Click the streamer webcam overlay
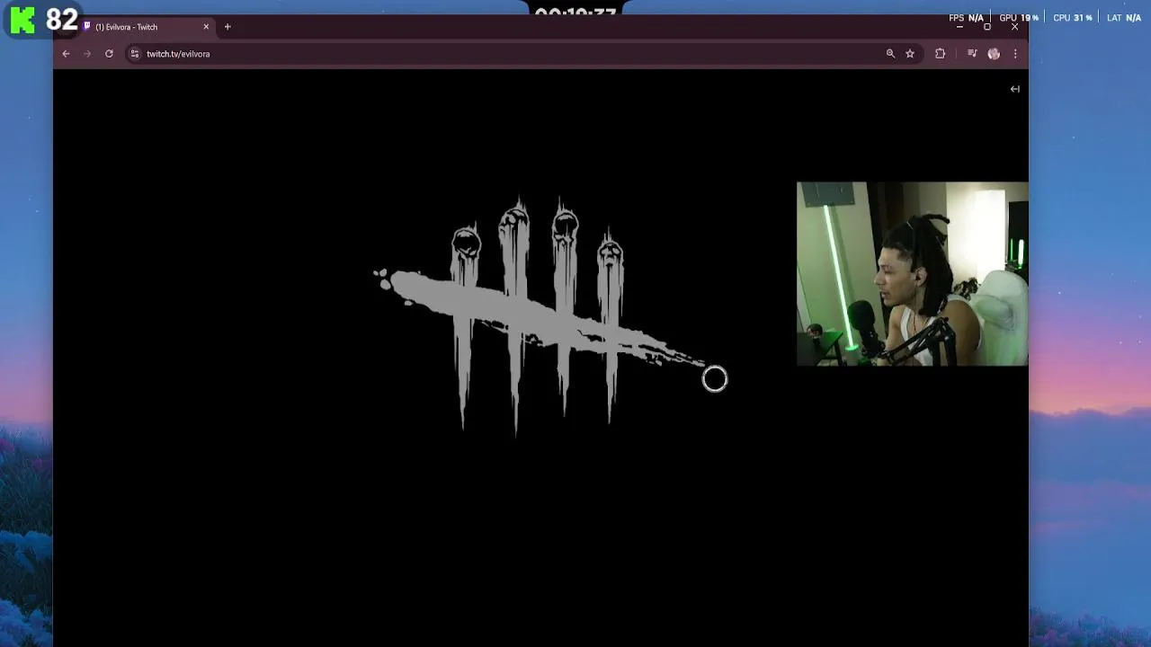 (912, 274)
